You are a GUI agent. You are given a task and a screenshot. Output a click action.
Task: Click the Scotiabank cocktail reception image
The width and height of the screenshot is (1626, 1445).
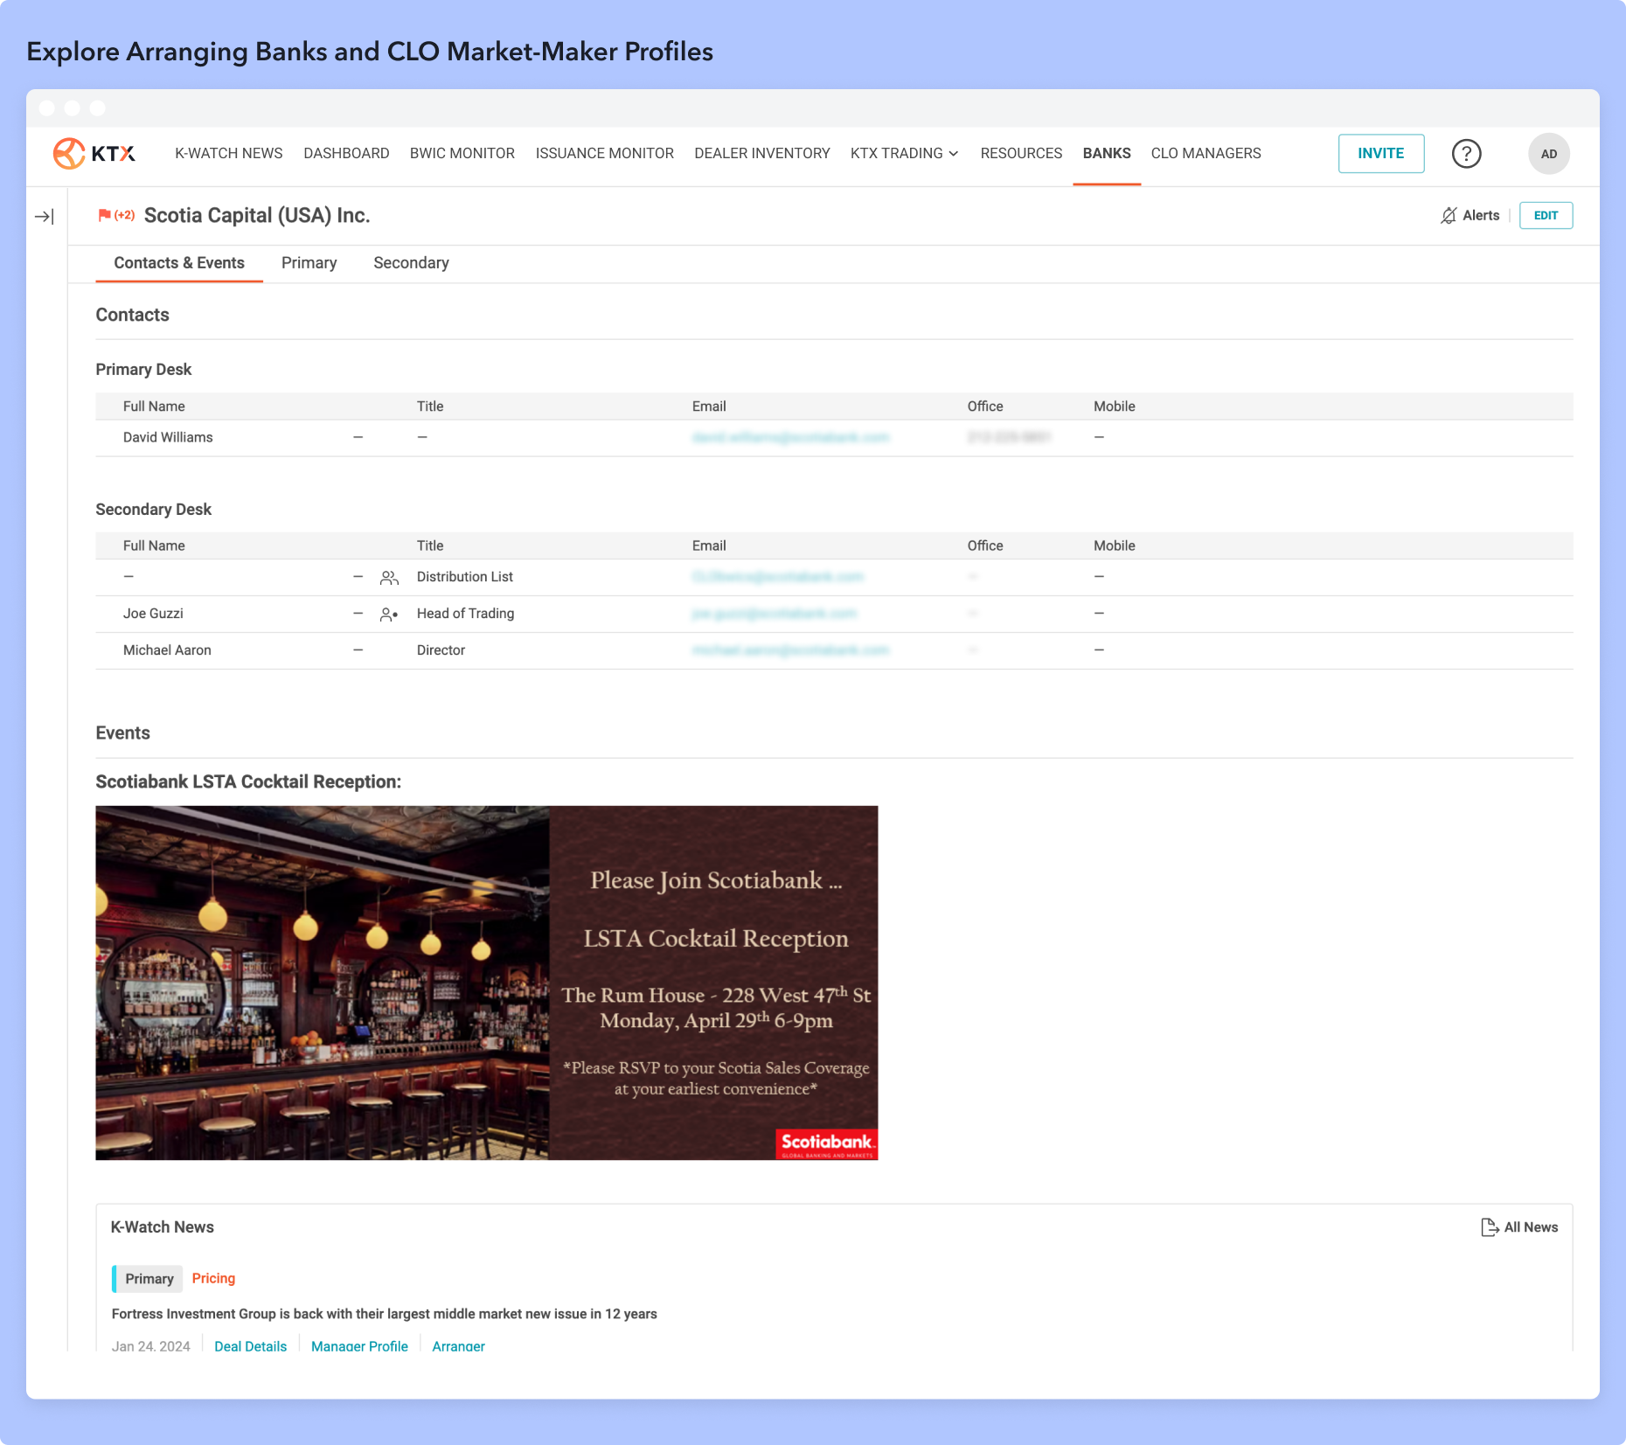(x=486, y=983)
